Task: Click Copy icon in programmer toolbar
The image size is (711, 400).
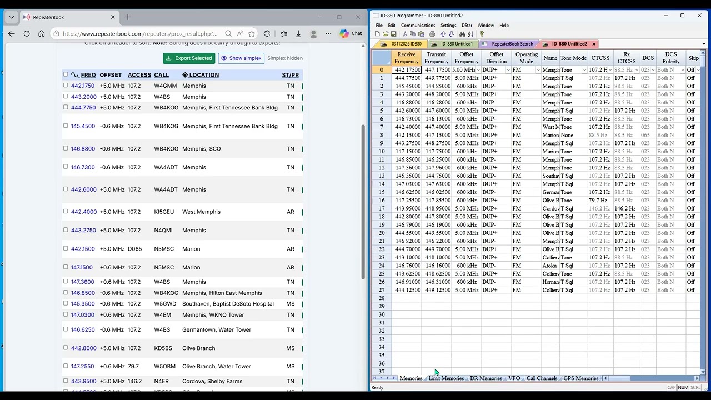Action: click(413, 34)
